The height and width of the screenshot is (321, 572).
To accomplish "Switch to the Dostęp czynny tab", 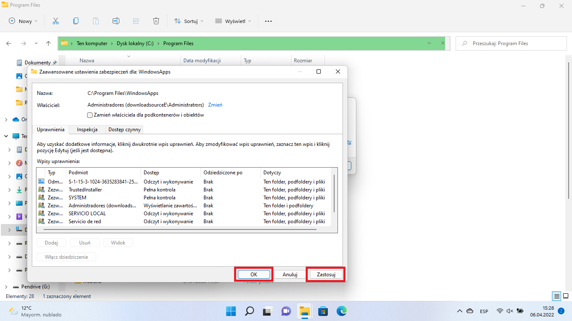I will pyautogui.click(x=124, y=130).
